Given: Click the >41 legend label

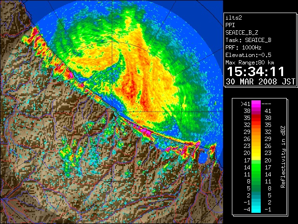Looking at the screenshot, I should point(245,104).
